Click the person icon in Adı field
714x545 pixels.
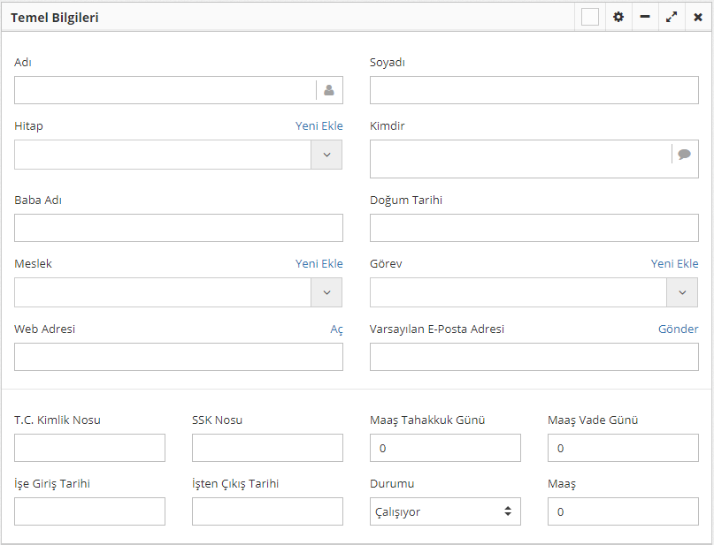tap(328, 90)
